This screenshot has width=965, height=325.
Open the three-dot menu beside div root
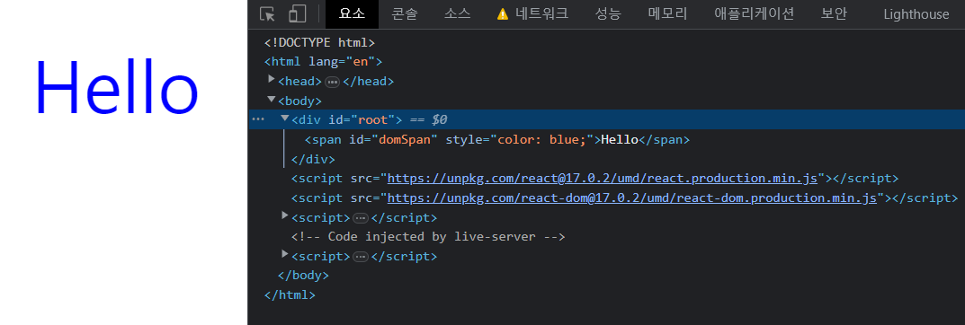(x=258, y=119)
